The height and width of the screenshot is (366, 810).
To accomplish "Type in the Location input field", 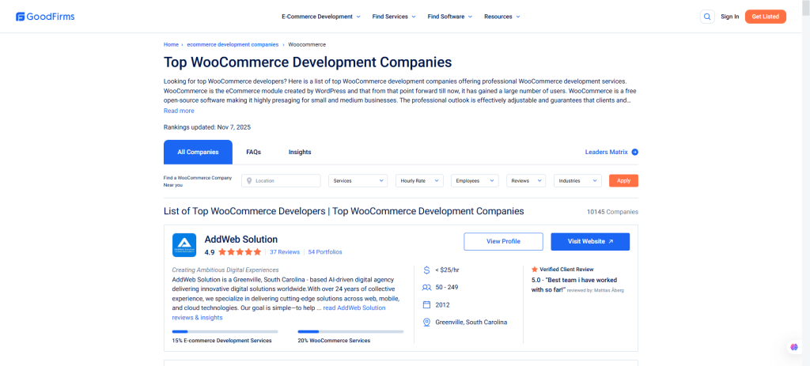I will (286, 181).
